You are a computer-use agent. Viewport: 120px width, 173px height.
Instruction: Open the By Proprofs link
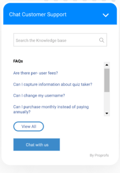[x=99, y=155]
